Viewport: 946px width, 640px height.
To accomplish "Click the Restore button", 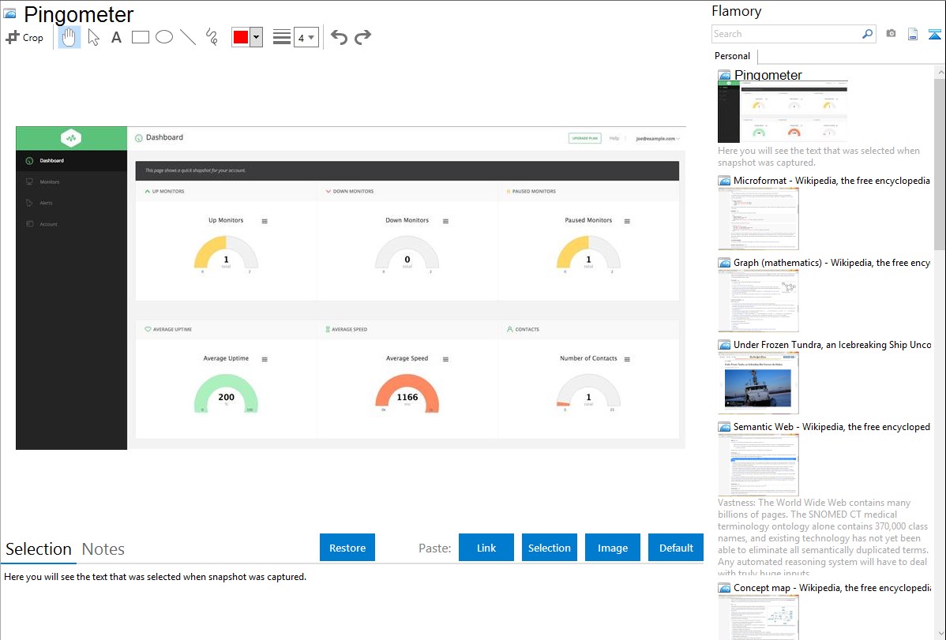I will click(347, 548).
